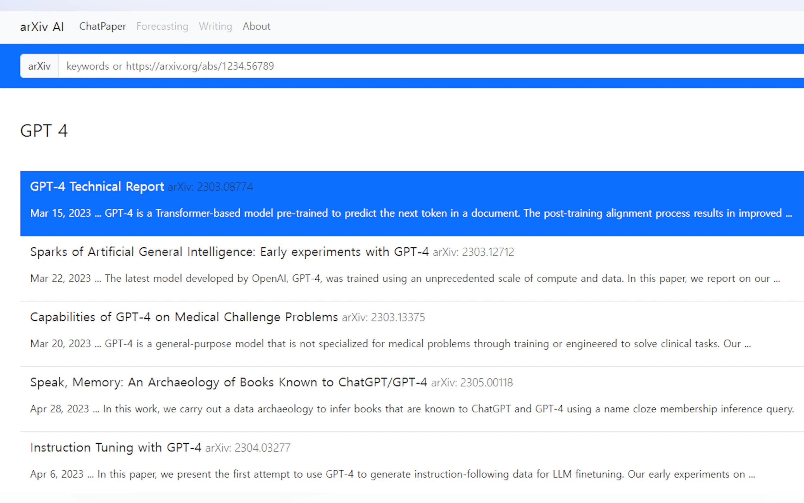Image resolution: width=804 pixels, height=503 pixels.
Task: Click the Mar 22, 2023 Sparks paper snippet
Action: point(405,278)
